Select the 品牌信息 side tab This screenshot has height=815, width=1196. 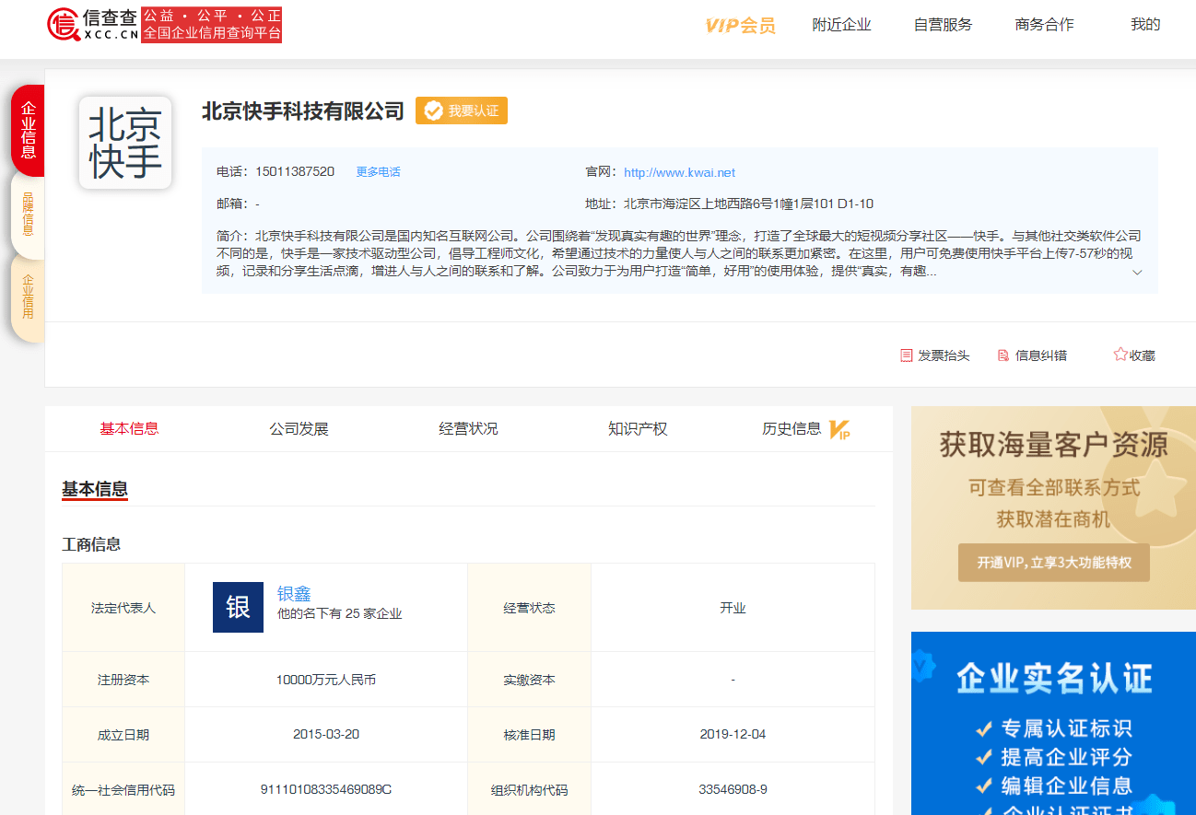click(x=28, y=214)
